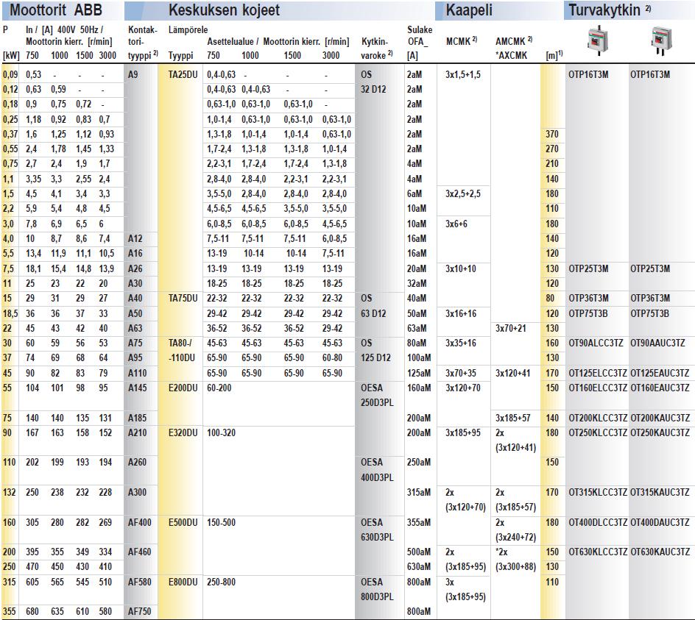Select the 'Moottorit ABB' section heading
The height and width of the screenshot is (620, 695).
(x=56, y=10)
